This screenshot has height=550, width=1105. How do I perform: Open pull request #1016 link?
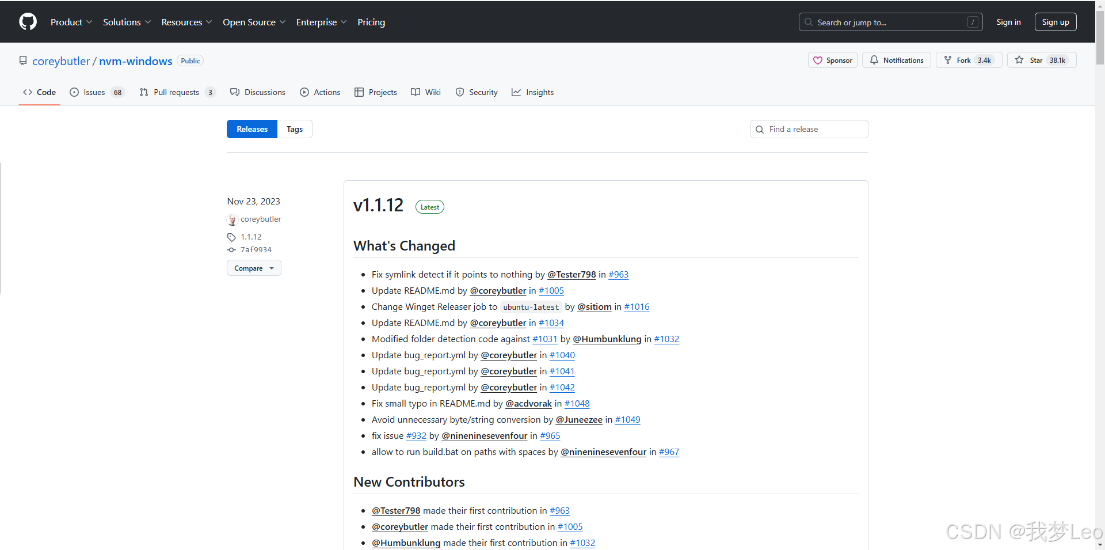click(x=637, y=307)
